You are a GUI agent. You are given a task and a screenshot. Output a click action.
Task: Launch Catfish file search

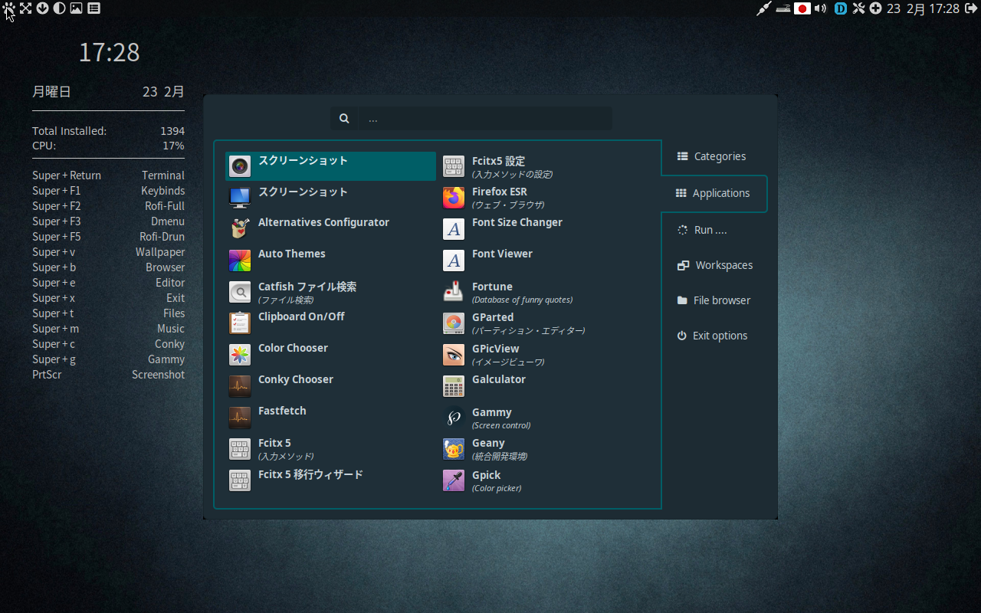307,291
